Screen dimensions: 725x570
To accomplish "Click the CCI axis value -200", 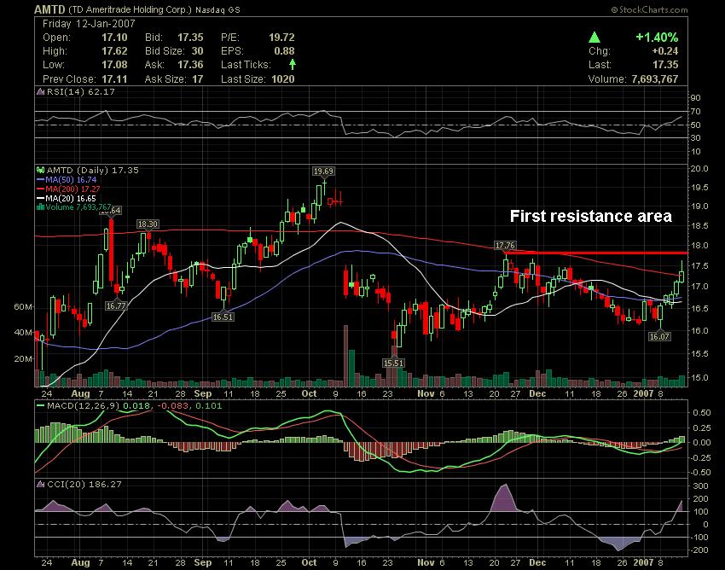I will coord(699,550).
